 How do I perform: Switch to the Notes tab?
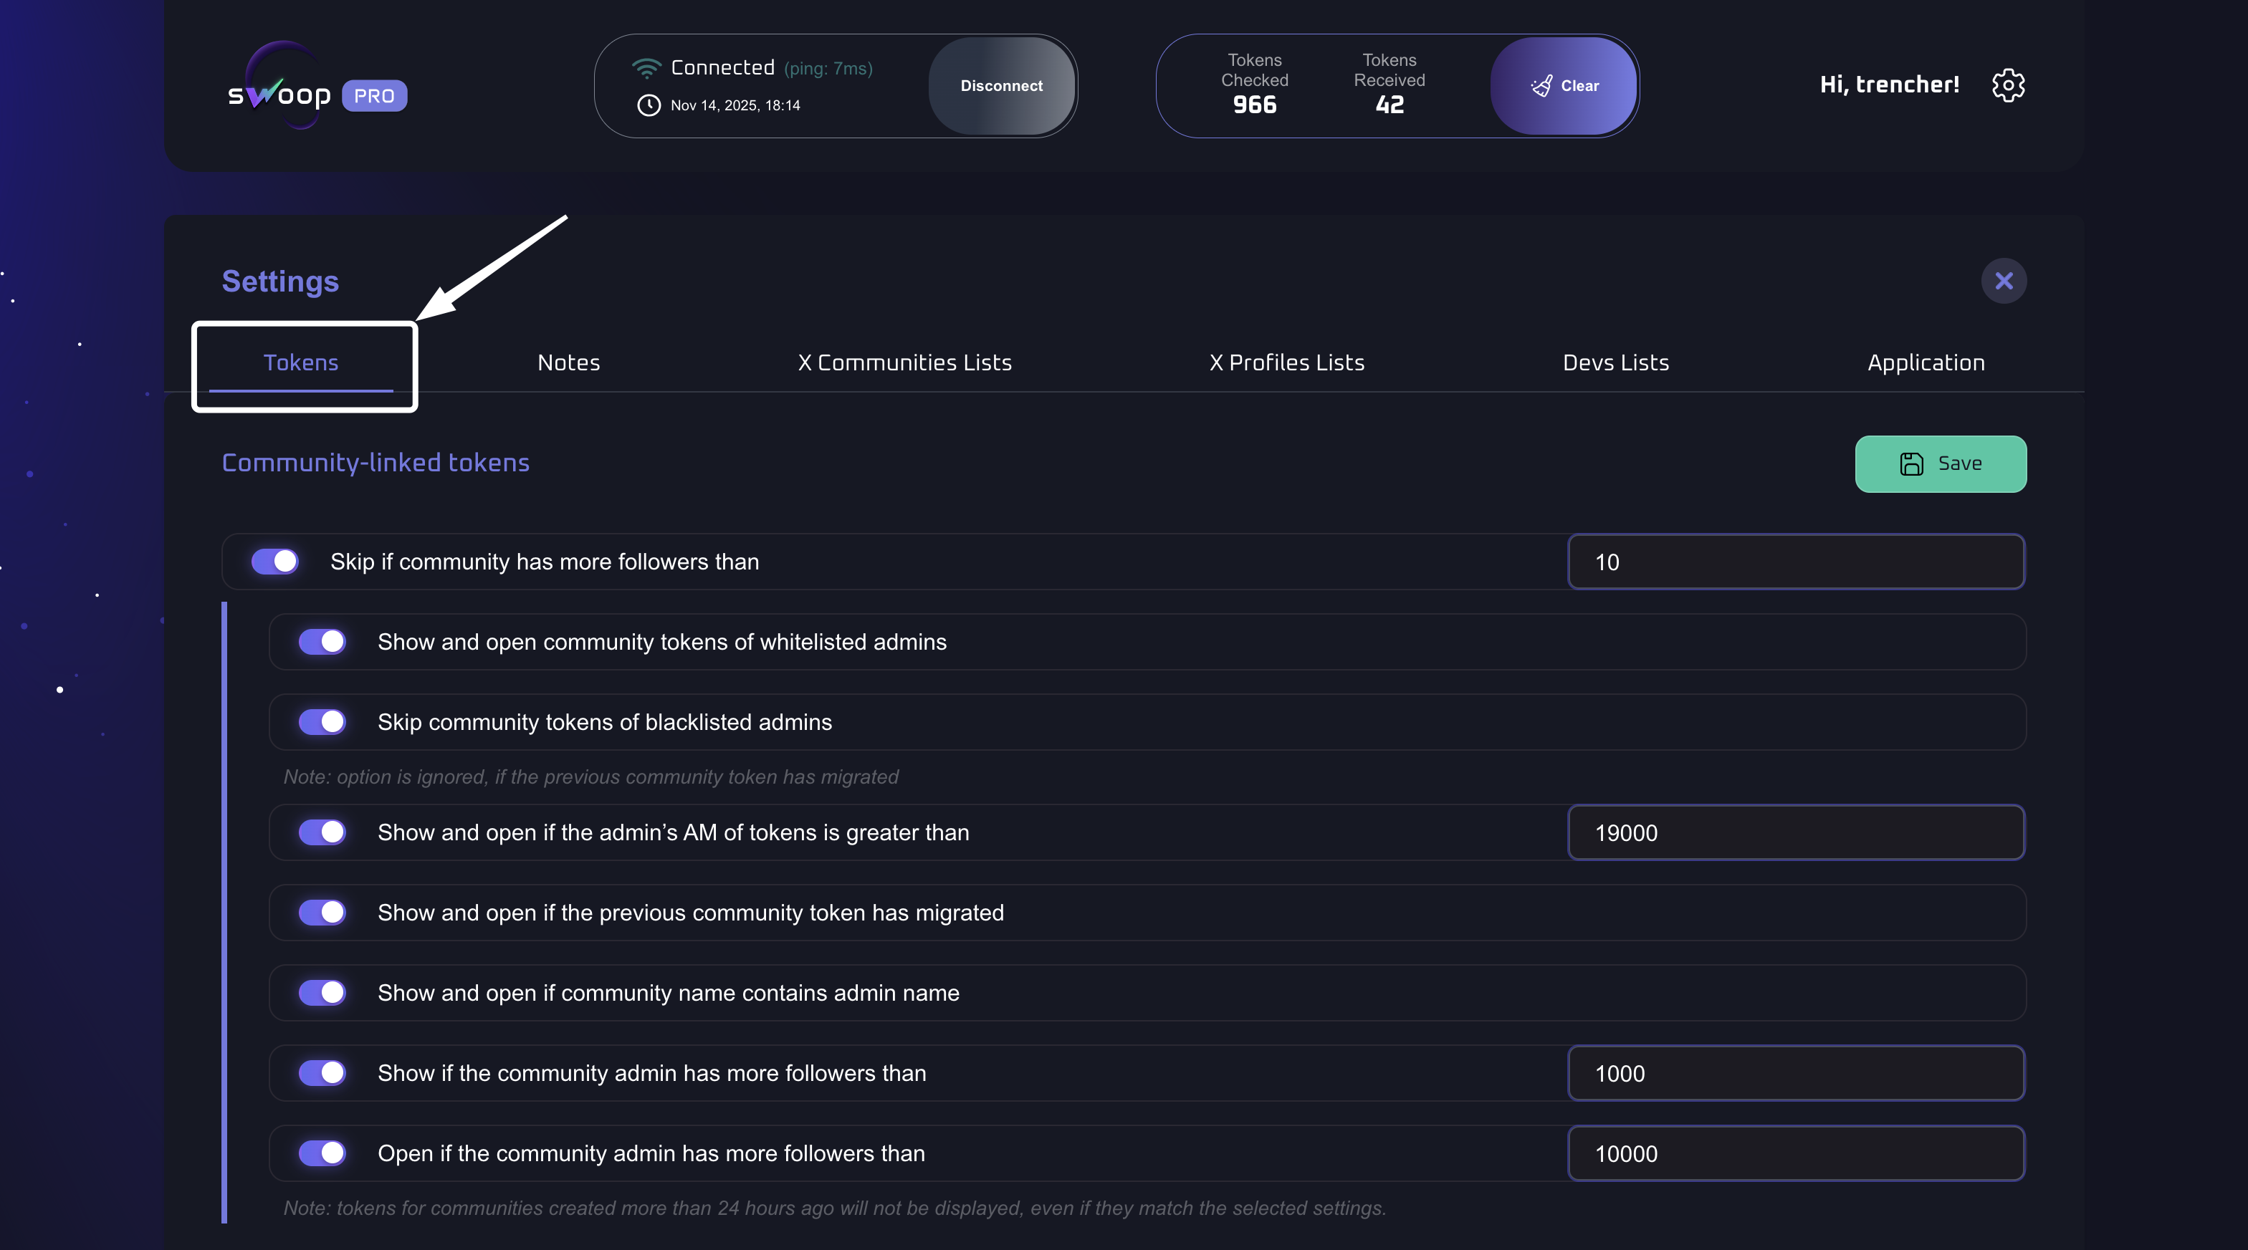click(568, 363)
